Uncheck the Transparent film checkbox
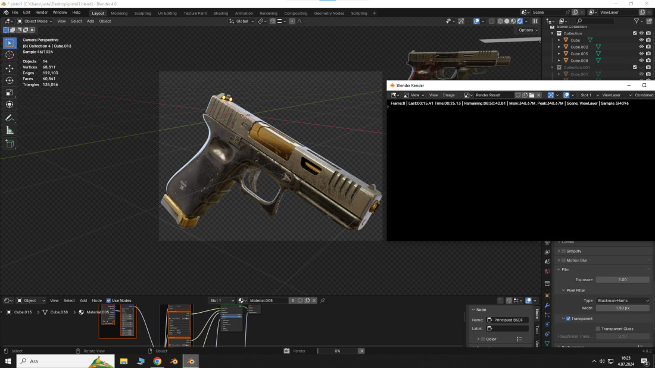655x368 pixels. (568, 319)
